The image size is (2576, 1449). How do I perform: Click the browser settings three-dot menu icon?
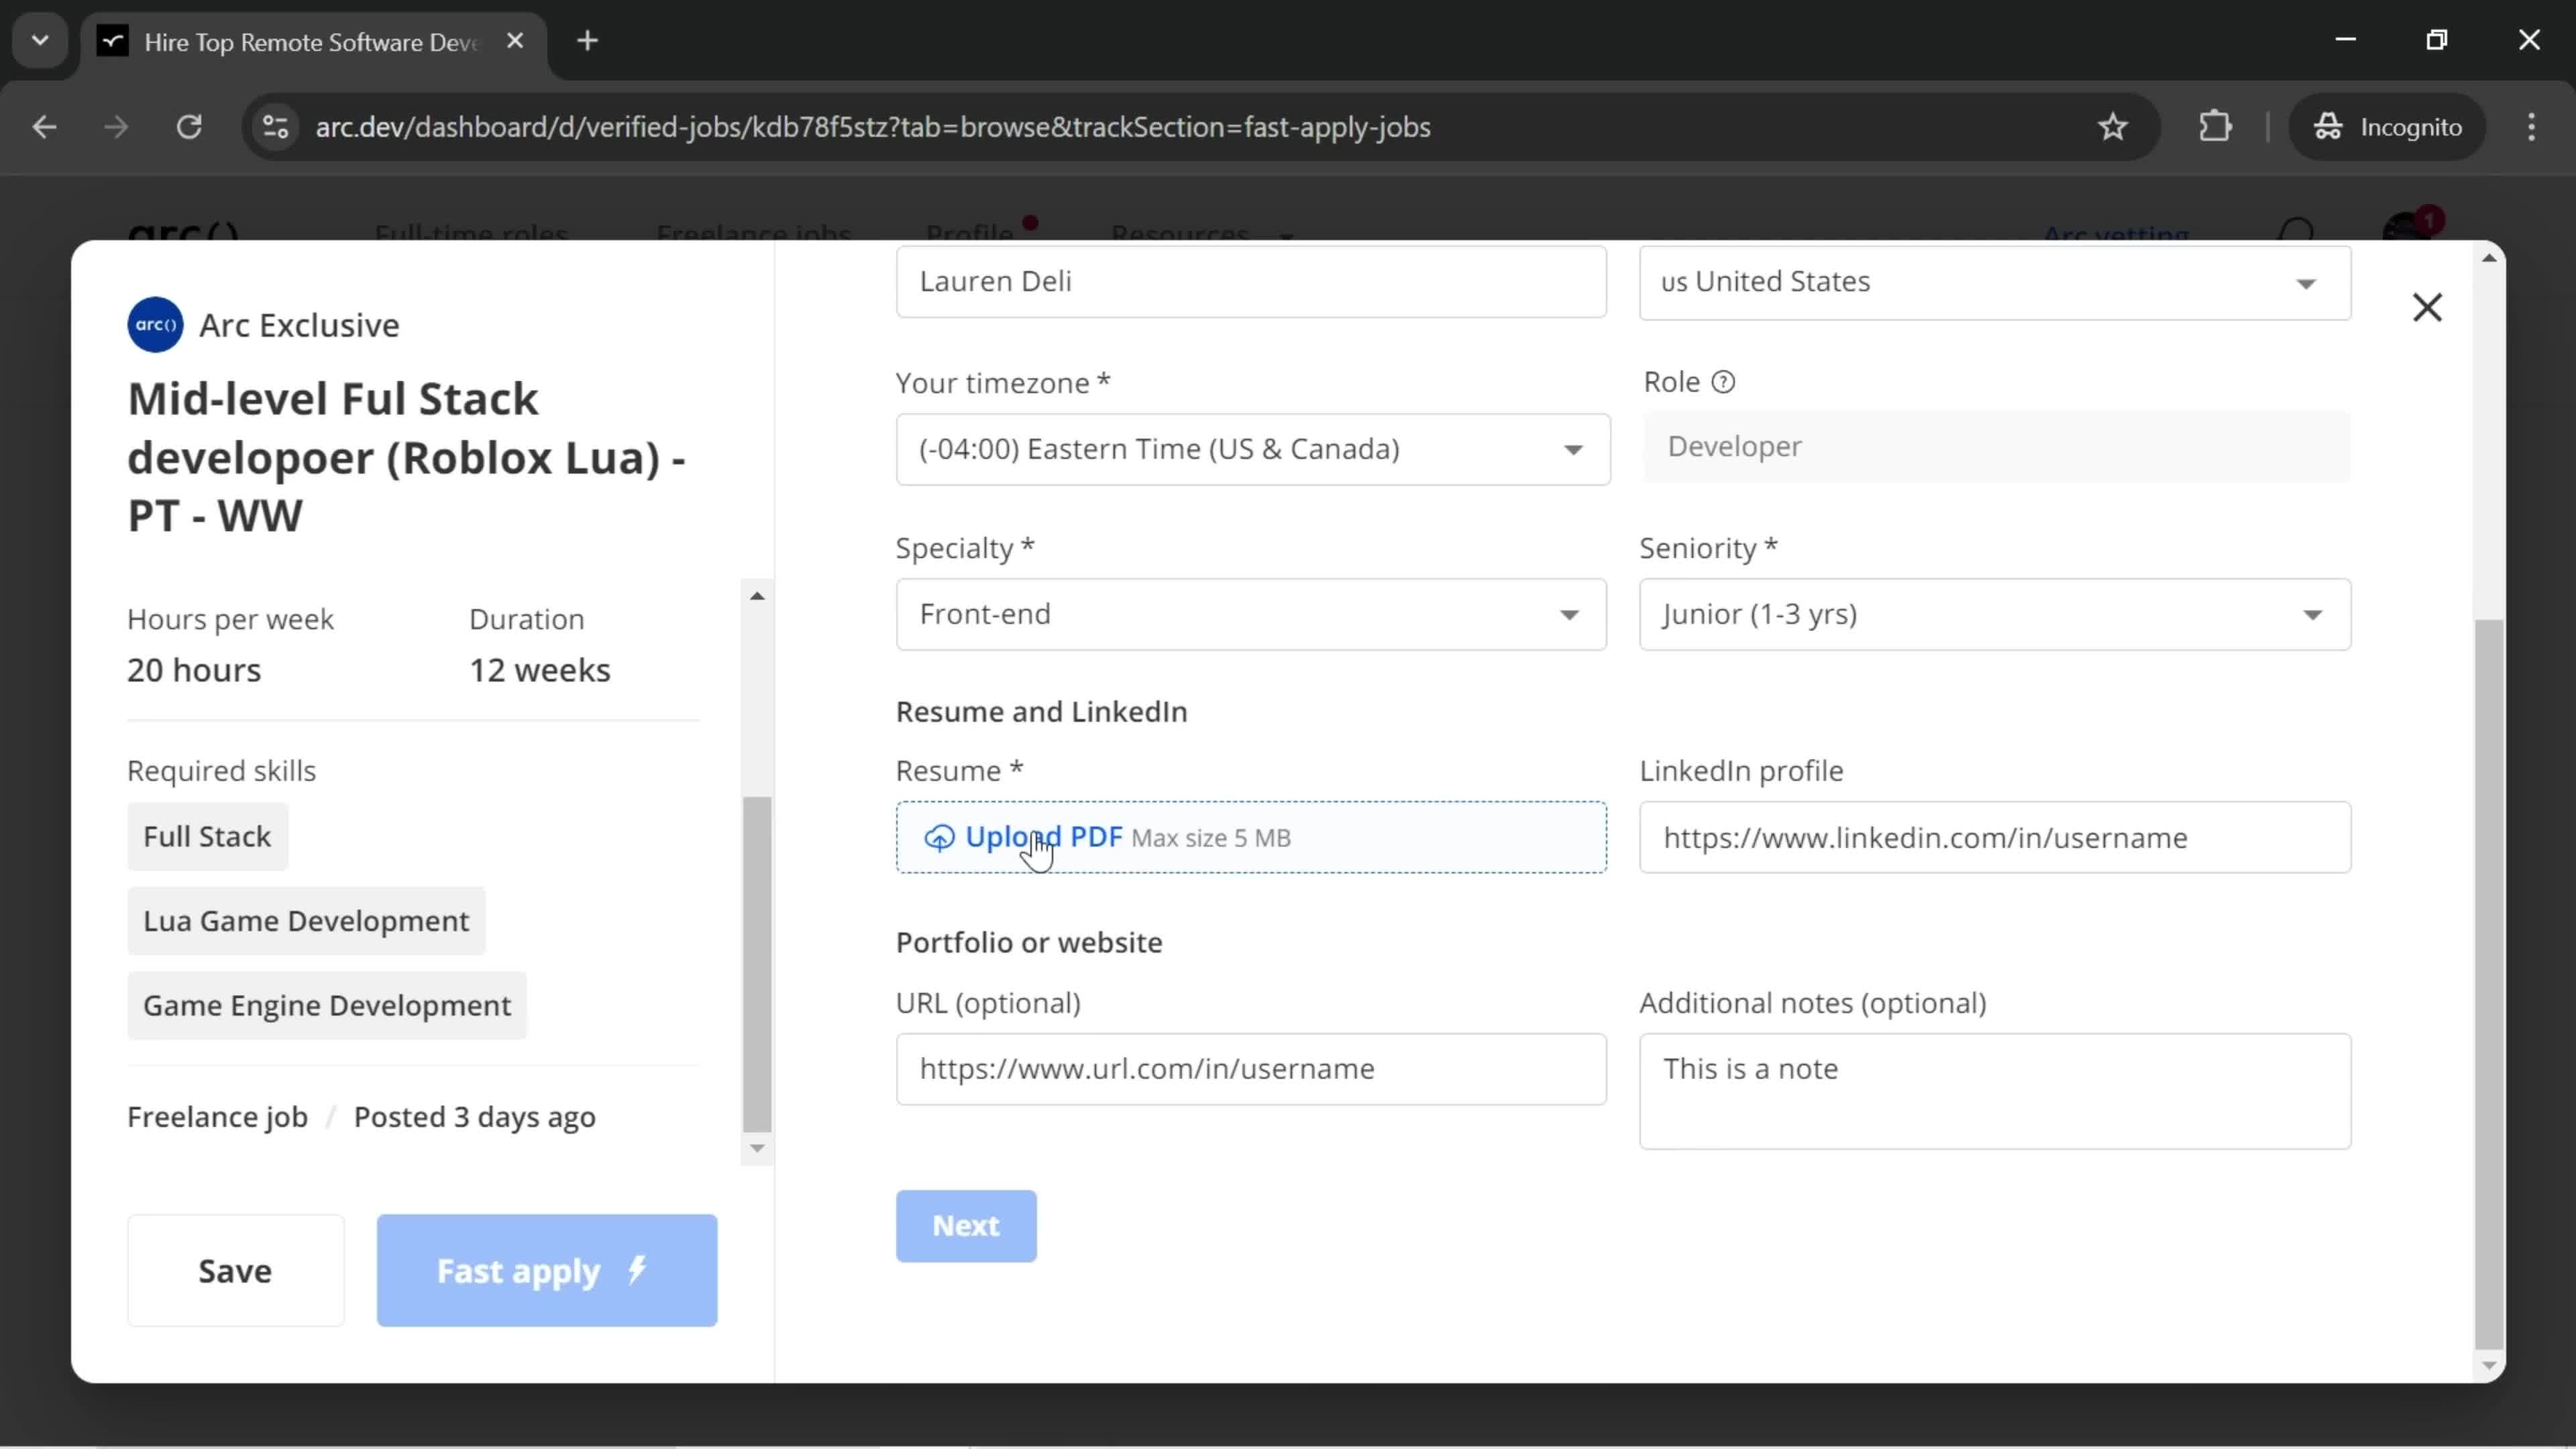pos(2532,125)
